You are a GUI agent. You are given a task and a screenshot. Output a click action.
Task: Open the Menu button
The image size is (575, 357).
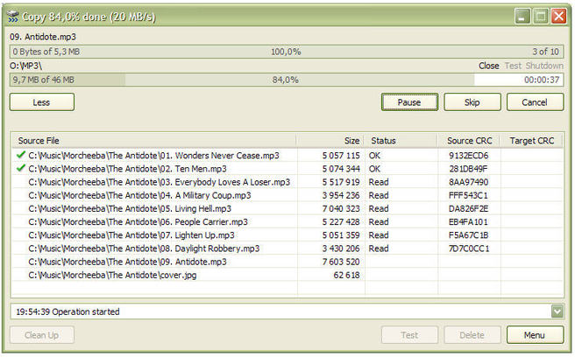click(535, 335)
